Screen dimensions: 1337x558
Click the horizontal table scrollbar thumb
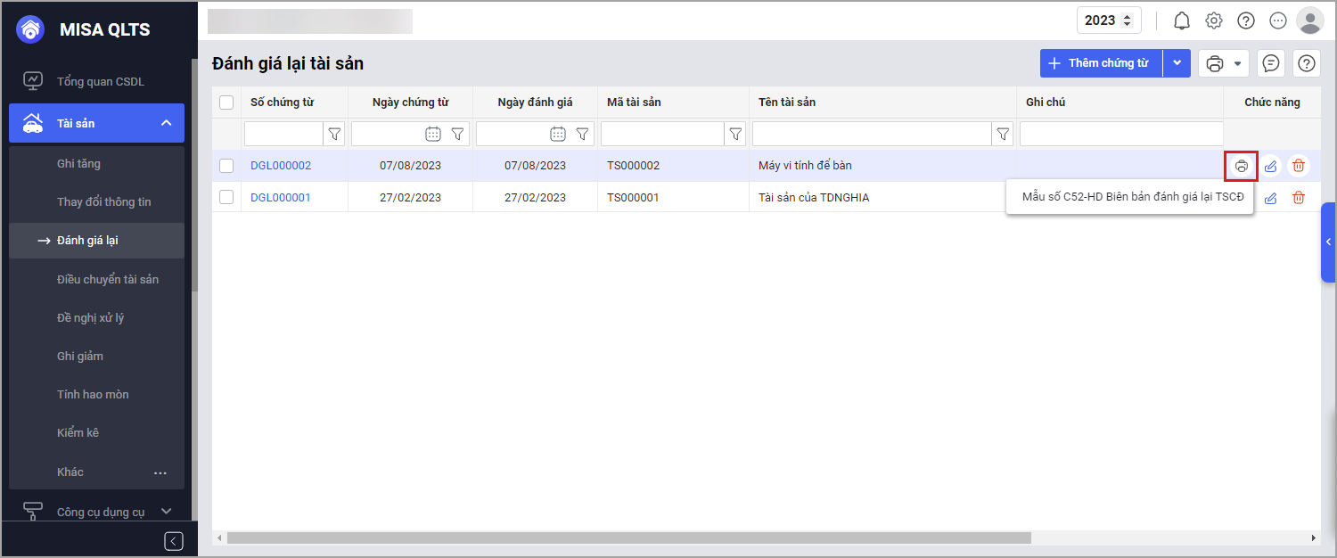628,537
